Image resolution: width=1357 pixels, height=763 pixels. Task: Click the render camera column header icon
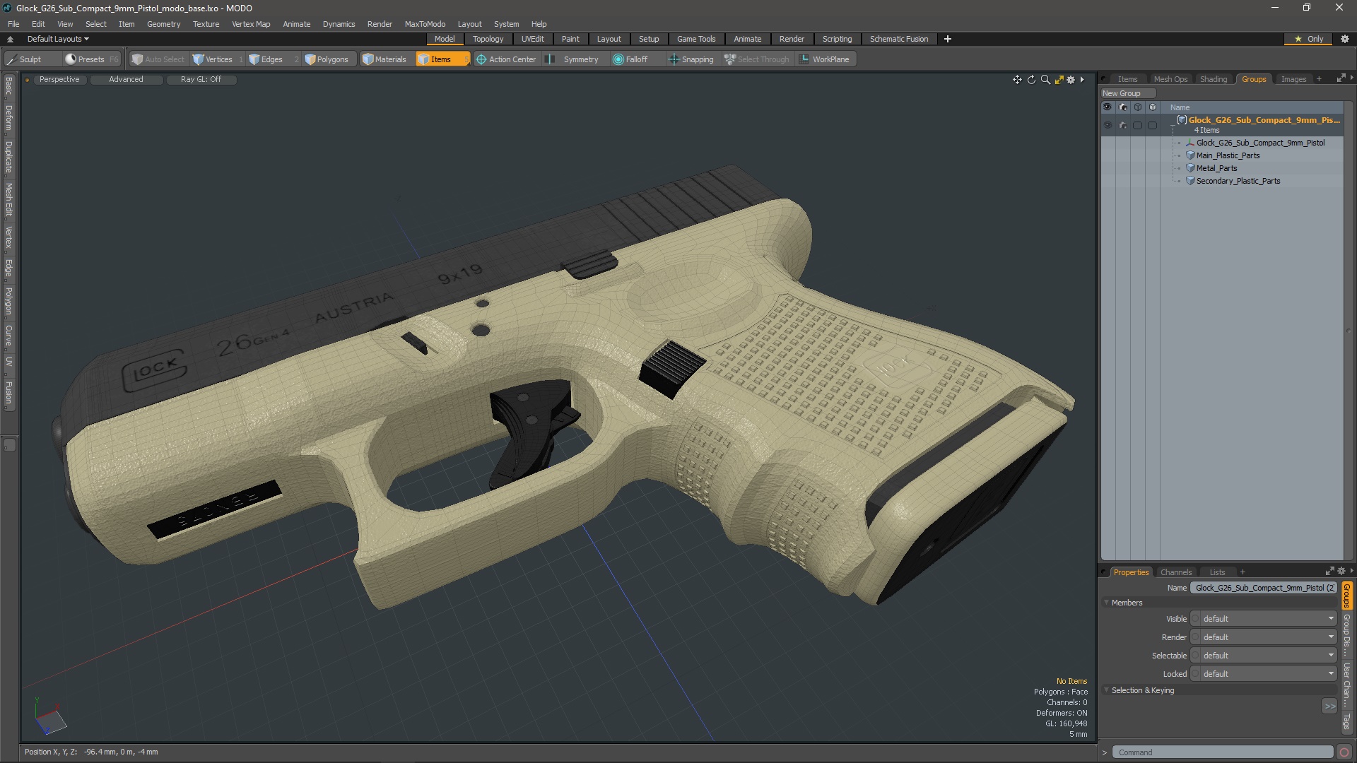pos(1123,107)
